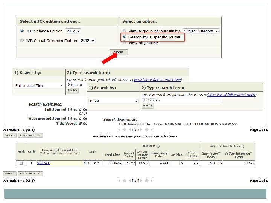Go to next page in top pagination
The height and width of the screenshot is (203, 271).
click(141, 129)
